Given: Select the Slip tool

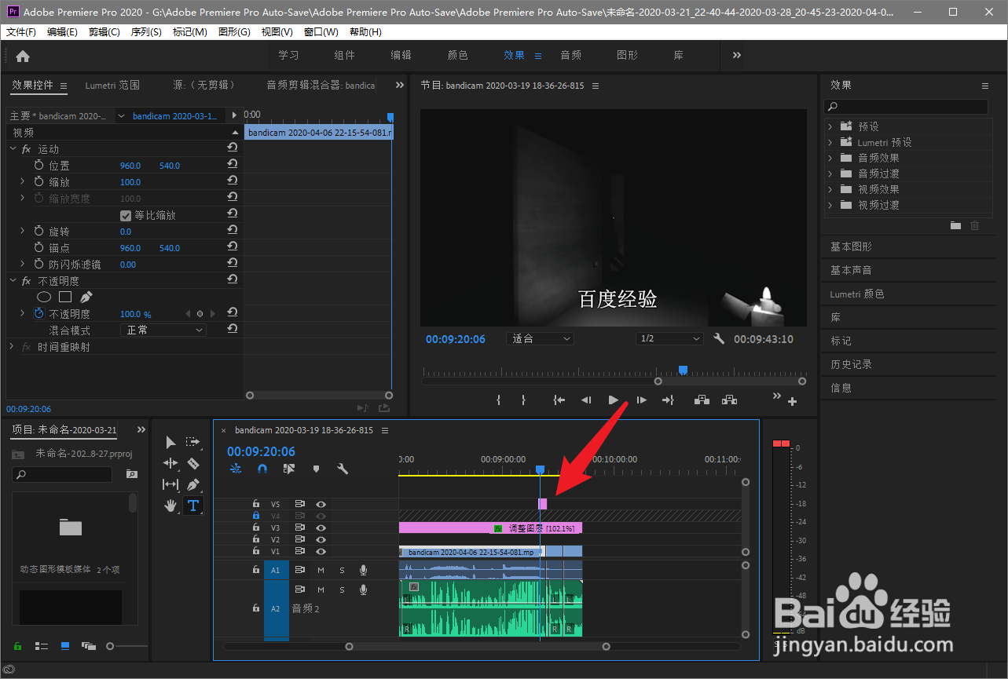Looking at the screenshot, I should pyautogui.click(x=170, y=484).
